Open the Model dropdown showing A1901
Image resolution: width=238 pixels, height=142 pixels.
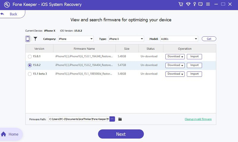coord(179,39)
